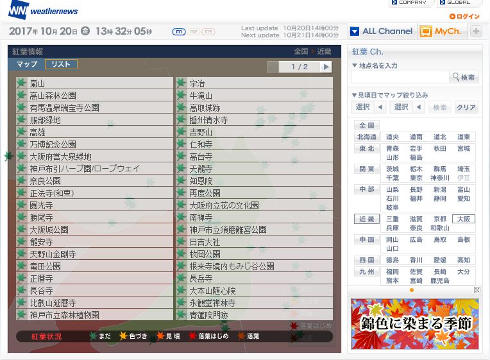The width and height of the screenshot is (490, 360).
Task: Click the orange login (ログイン) link
Action: coord(464,16)
